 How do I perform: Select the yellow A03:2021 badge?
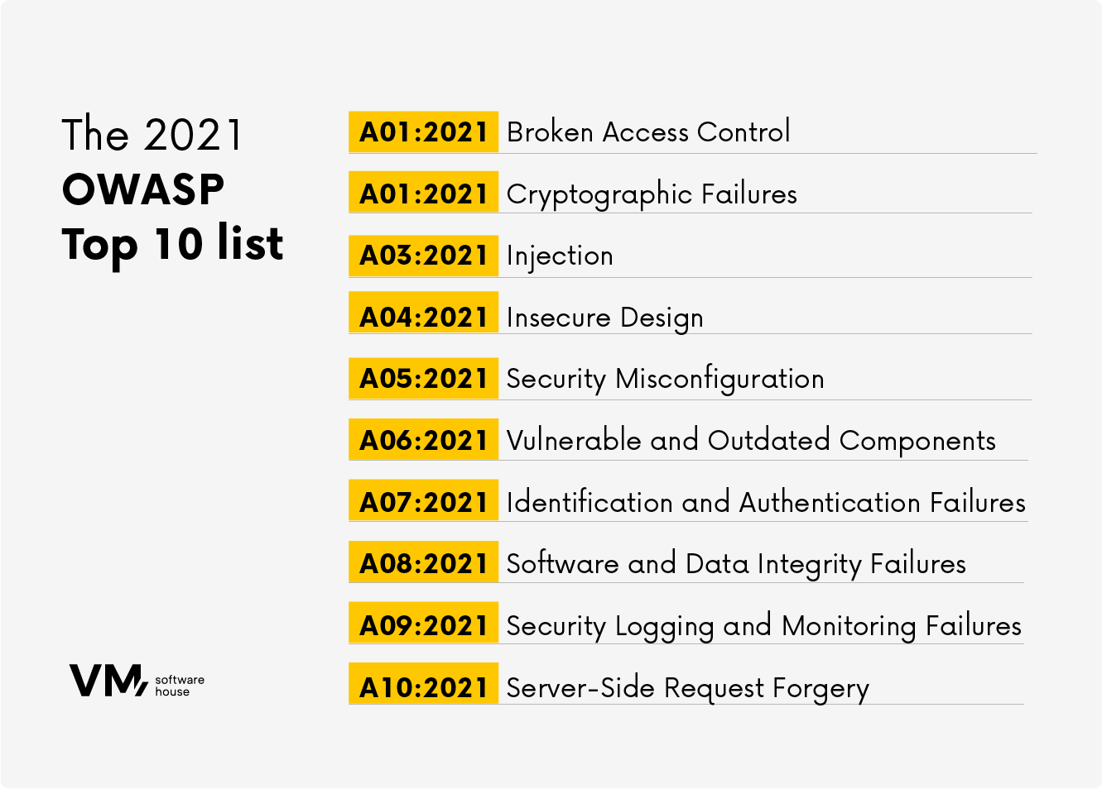pyautogui.click(x=424, y=256)
